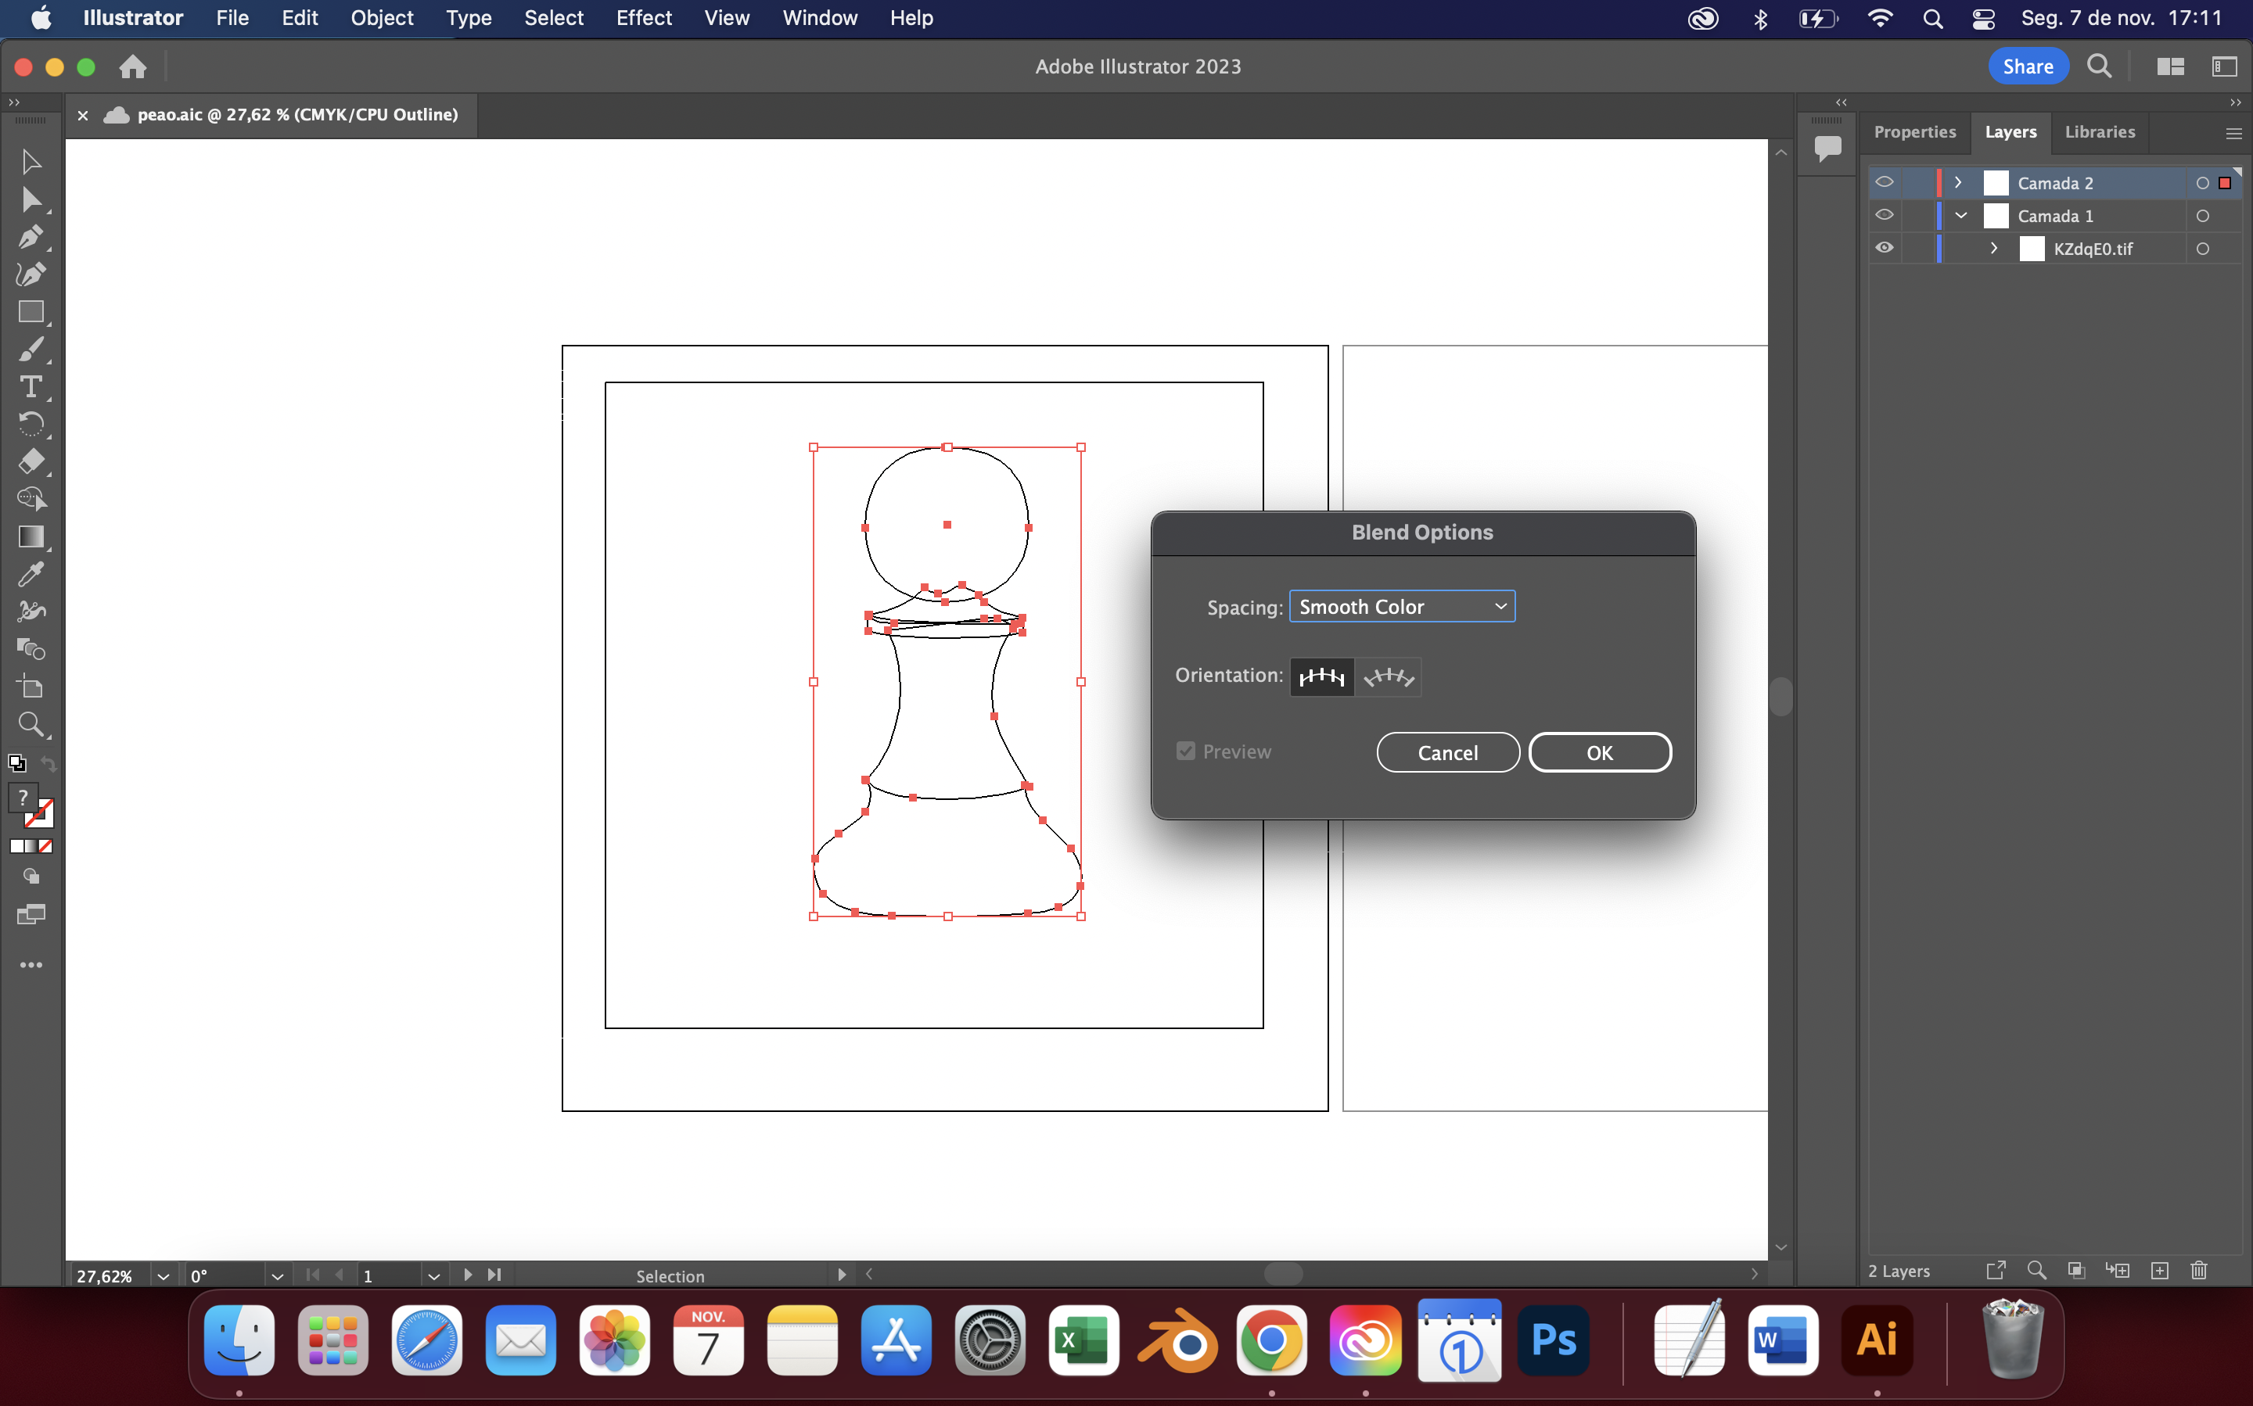Choose the Rectangle tool
Image resolution: width=2253 pixels, height=1406 pixels.
click(x=31, y=311)
